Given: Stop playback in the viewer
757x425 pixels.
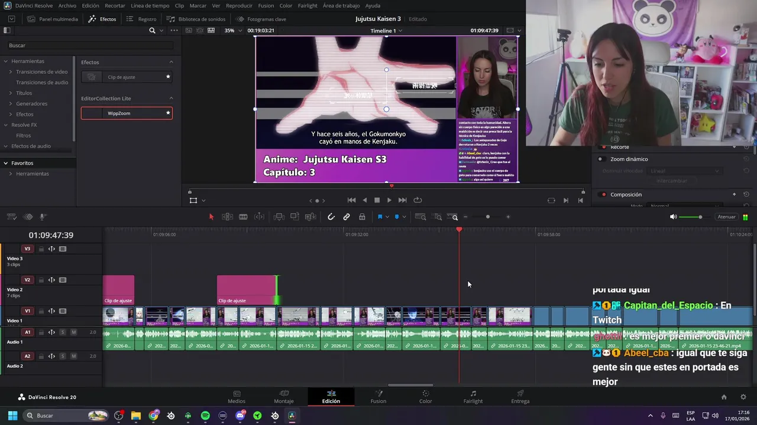Looking at the screenshot, I should (377, 200).
